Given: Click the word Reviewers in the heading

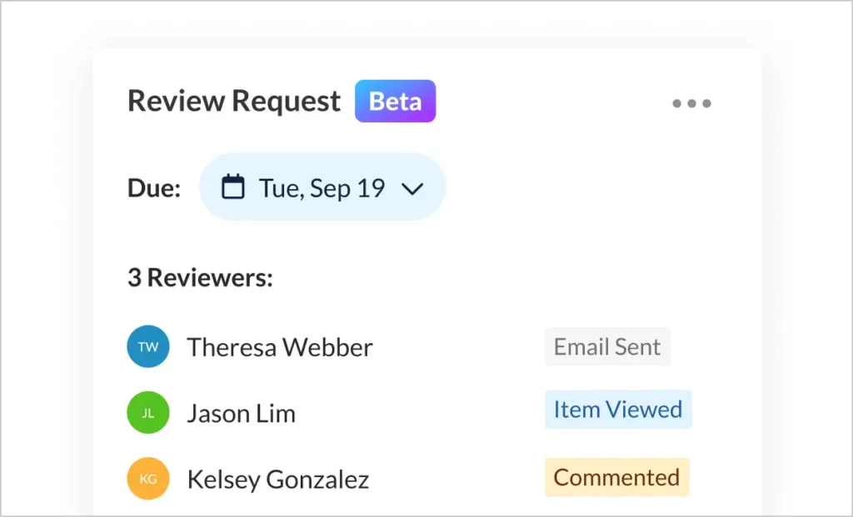Looking at the screenshot, I should 210,277.
